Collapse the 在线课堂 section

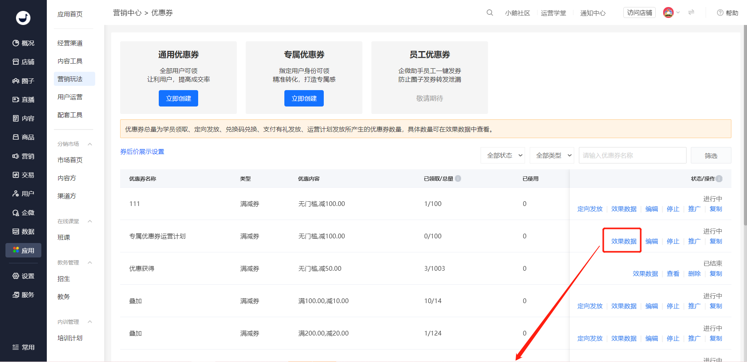tap(90, 221)
